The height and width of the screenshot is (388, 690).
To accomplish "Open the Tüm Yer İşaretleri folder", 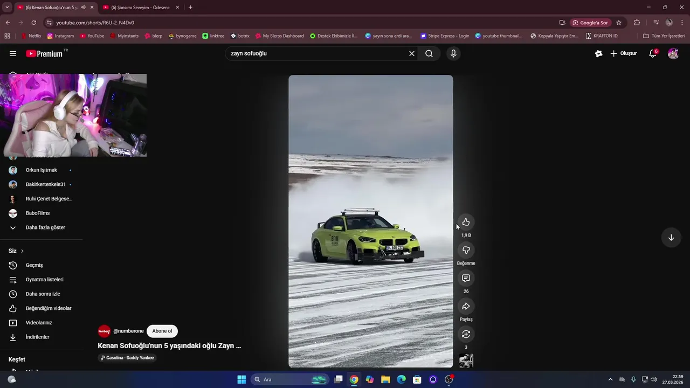I will click(x=664, y=36).
